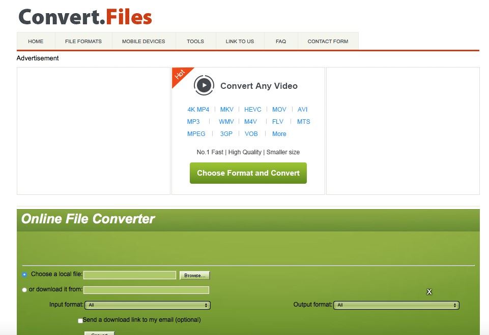Click the MKV format link

[227, 110]
